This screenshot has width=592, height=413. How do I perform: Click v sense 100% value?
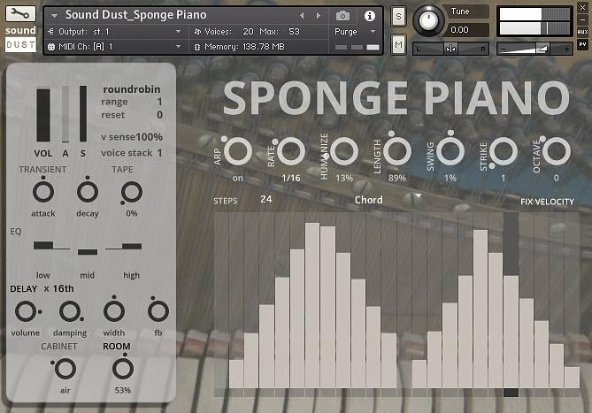150,137
